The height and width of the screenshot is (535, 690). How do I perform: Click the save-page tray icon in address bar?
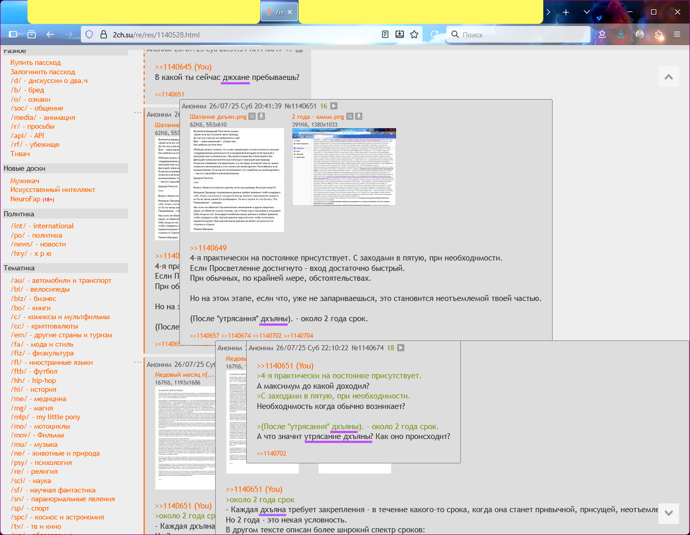pos(400,34)
